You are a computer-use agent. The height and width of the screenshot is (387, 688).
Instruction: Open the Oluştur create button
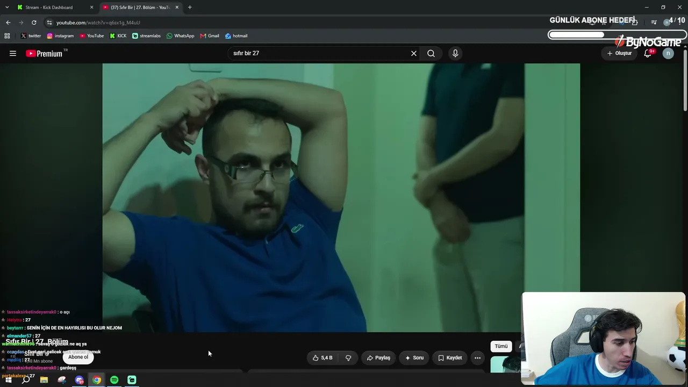(619, 53)
